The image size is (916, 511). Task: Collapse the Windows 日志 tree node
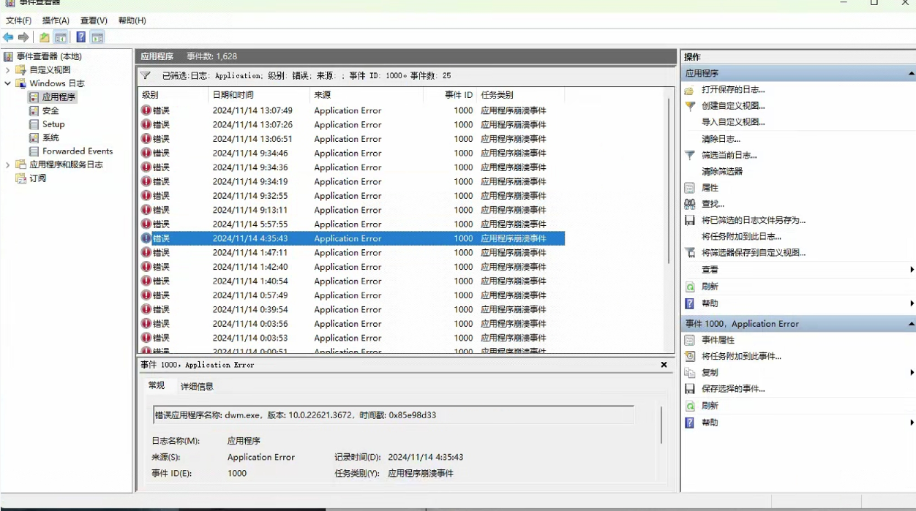click(8, 83)
